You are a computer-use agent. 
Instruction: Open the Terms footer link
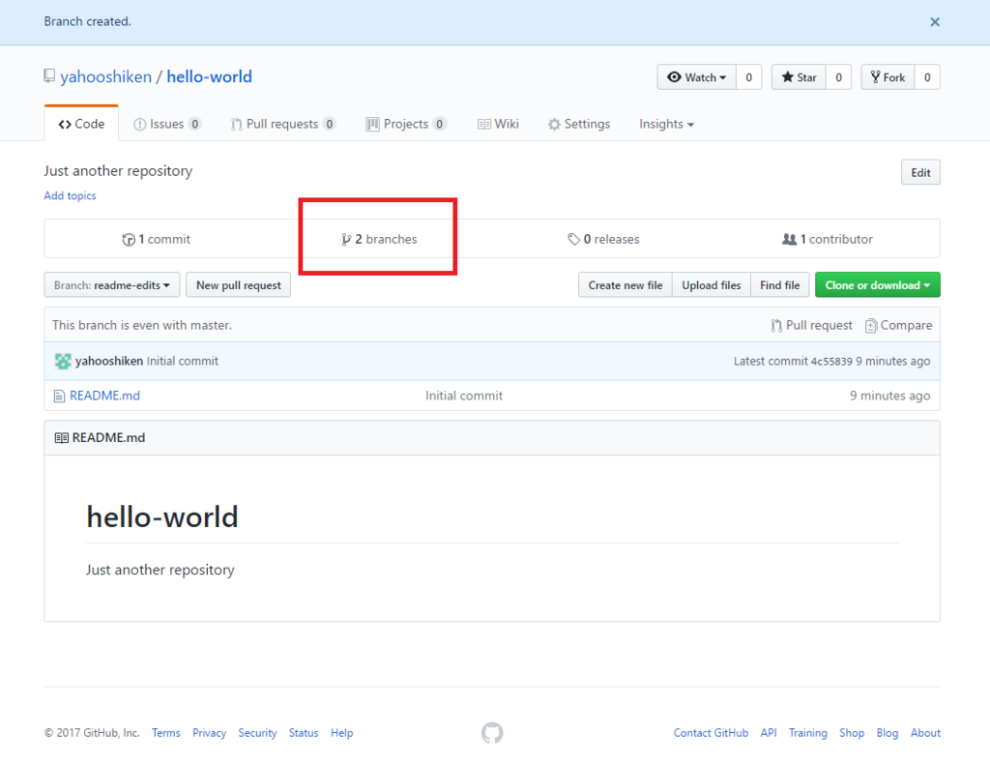[166, 733]
